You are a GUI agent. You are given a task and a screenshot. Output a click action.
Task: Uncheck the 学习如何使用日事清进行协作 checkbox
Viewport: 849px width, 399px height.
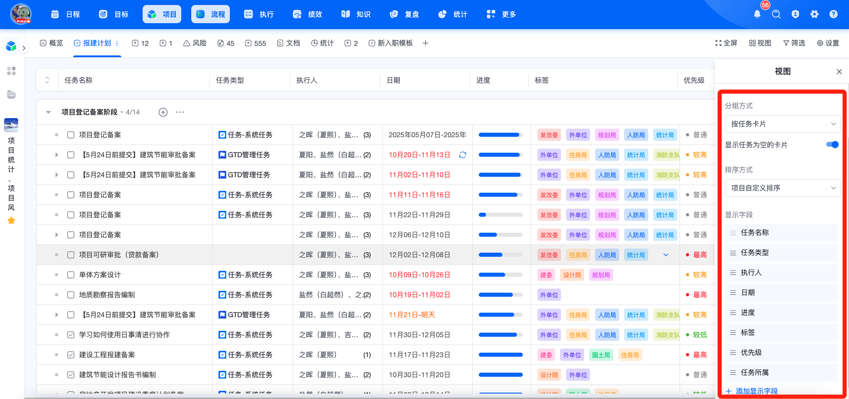pos(71,335)
